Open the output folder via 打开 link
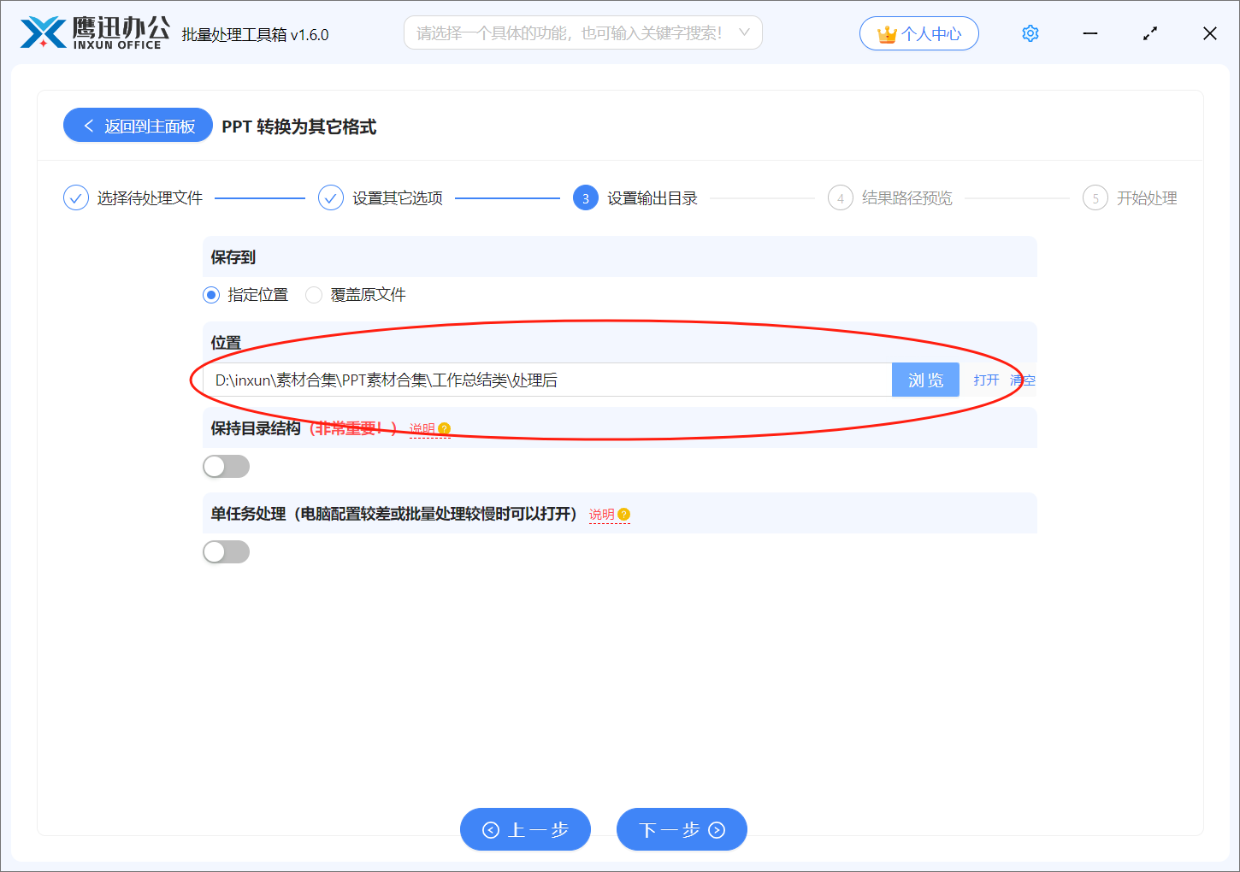The image size is (1240, 872). pos(985,380)
